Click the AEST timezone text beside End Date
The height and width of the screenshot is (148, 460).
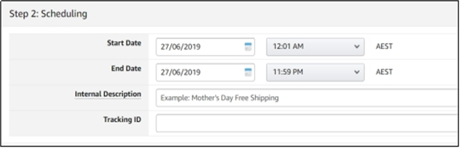(384, 72)
